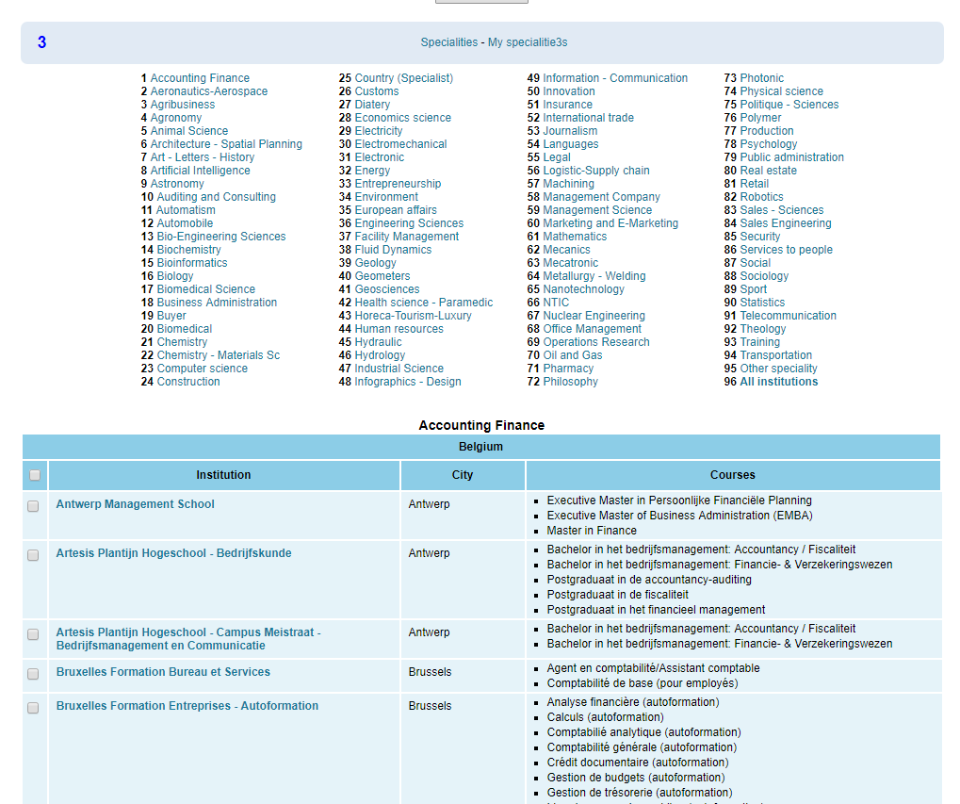Select the Psychology speciality link
The height and width of the screenshot is (804, 960).
coord(768,144)
